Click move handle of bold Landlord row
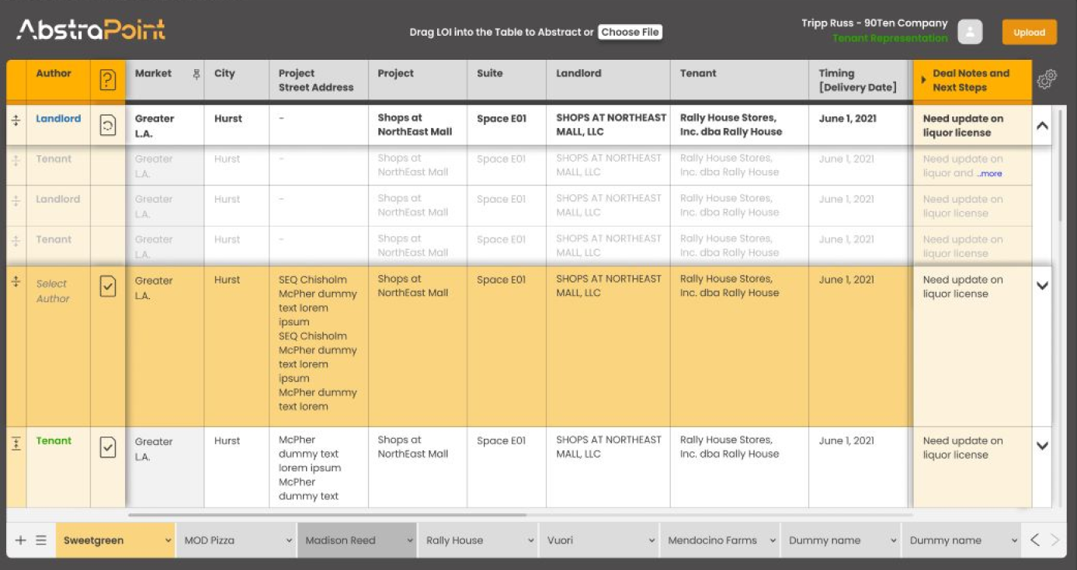1077x570 pixels. tap(16, 120)
